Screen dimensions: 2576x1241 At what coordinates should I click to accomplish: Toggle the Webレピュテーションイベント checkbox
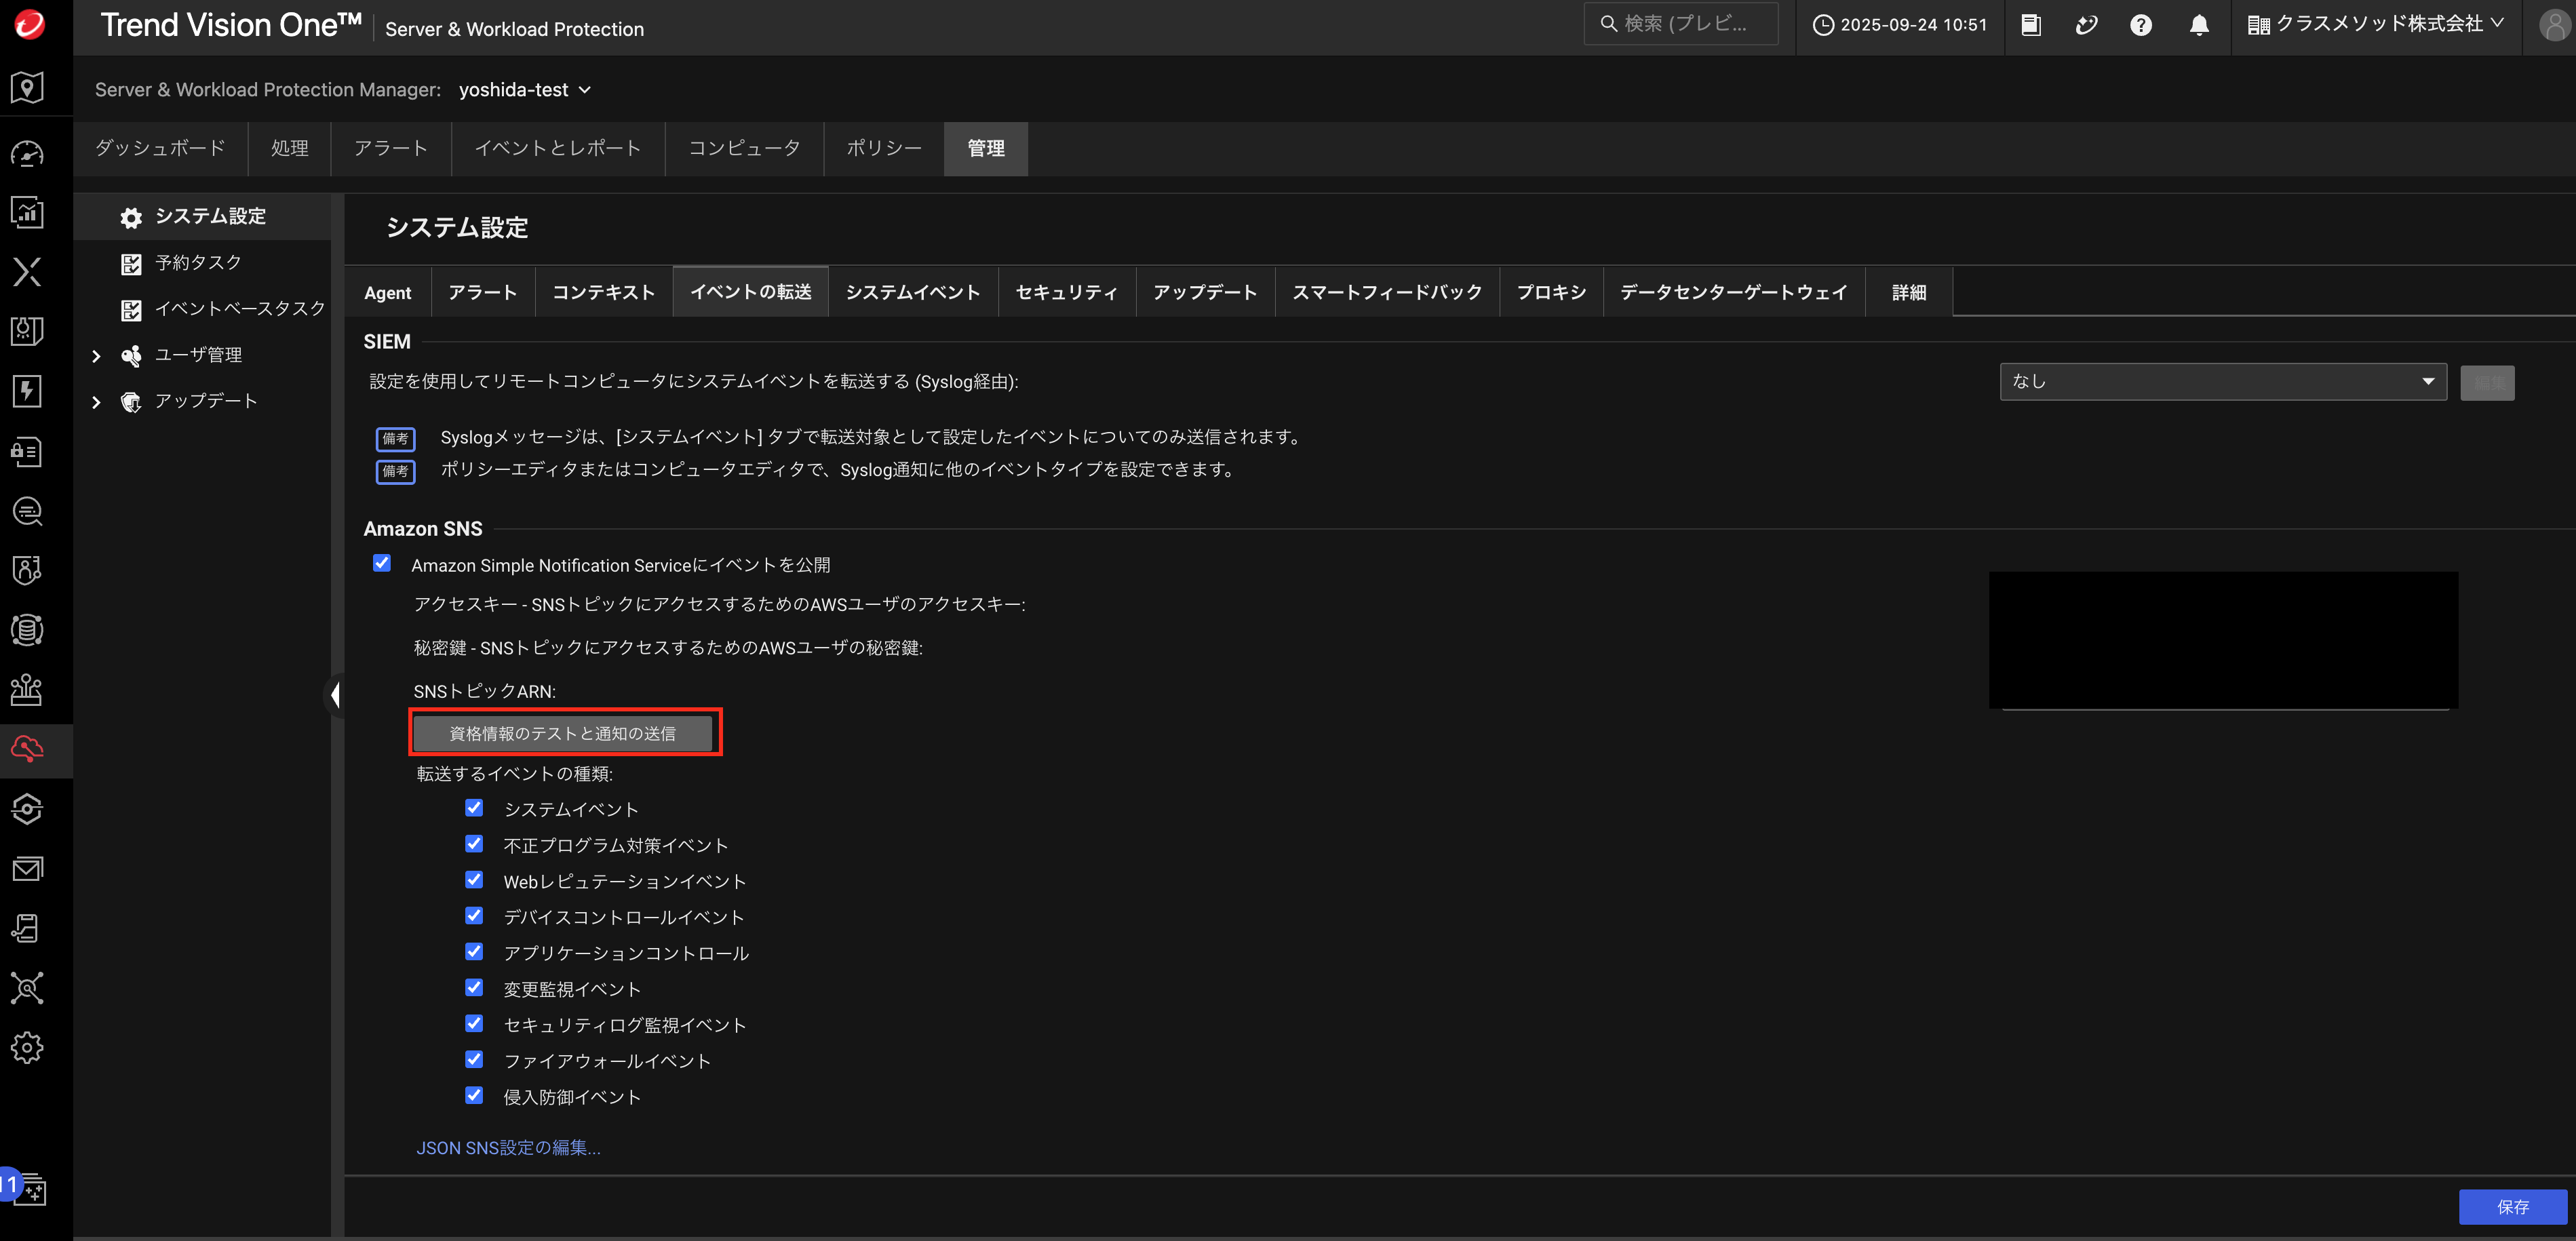pyautogui.click(x=474, y=880)
